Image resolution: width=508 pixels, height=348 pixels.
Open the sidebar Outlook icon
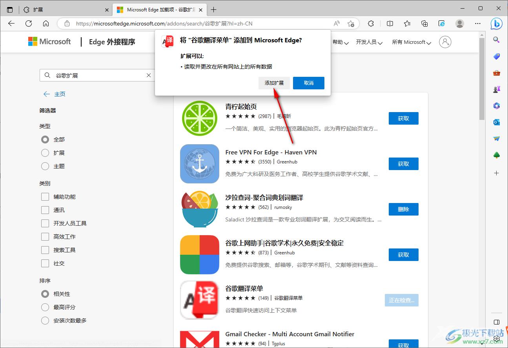[496, 122]
